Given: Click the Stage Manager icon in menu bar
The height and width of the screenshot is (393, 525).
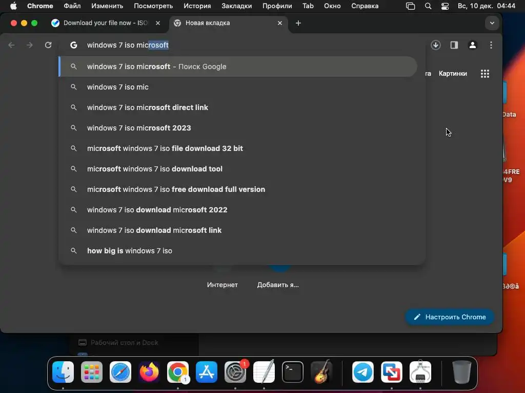Looking at the screenshot, I should 411,6.
